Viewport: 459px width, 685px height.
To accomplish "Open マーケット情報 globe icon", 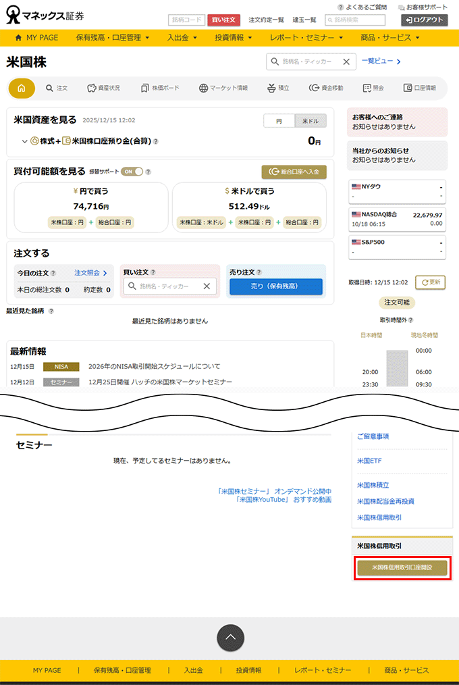I will coord(223,88).
